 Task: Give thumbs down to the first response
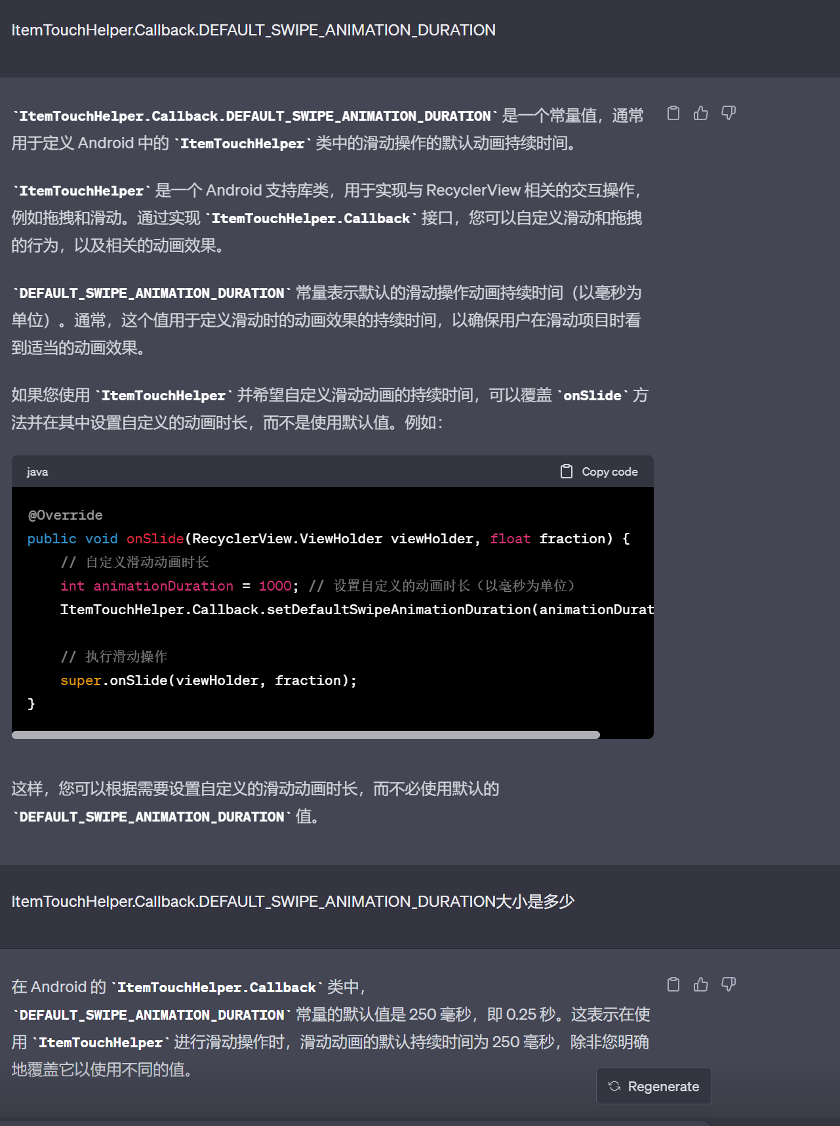point(728,114)
